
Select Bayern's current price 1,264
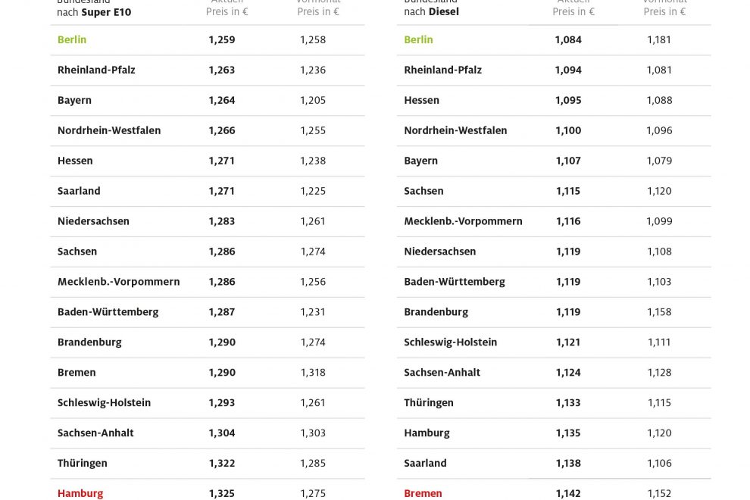tap(222, 100)
